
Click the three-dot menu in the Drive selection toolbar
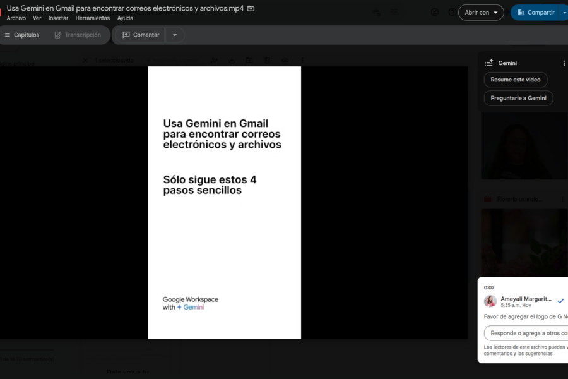coord(302,60)
